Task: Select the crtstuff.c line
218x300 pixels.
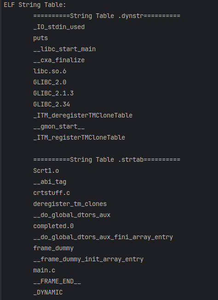Action: click(x=52, y=193)
